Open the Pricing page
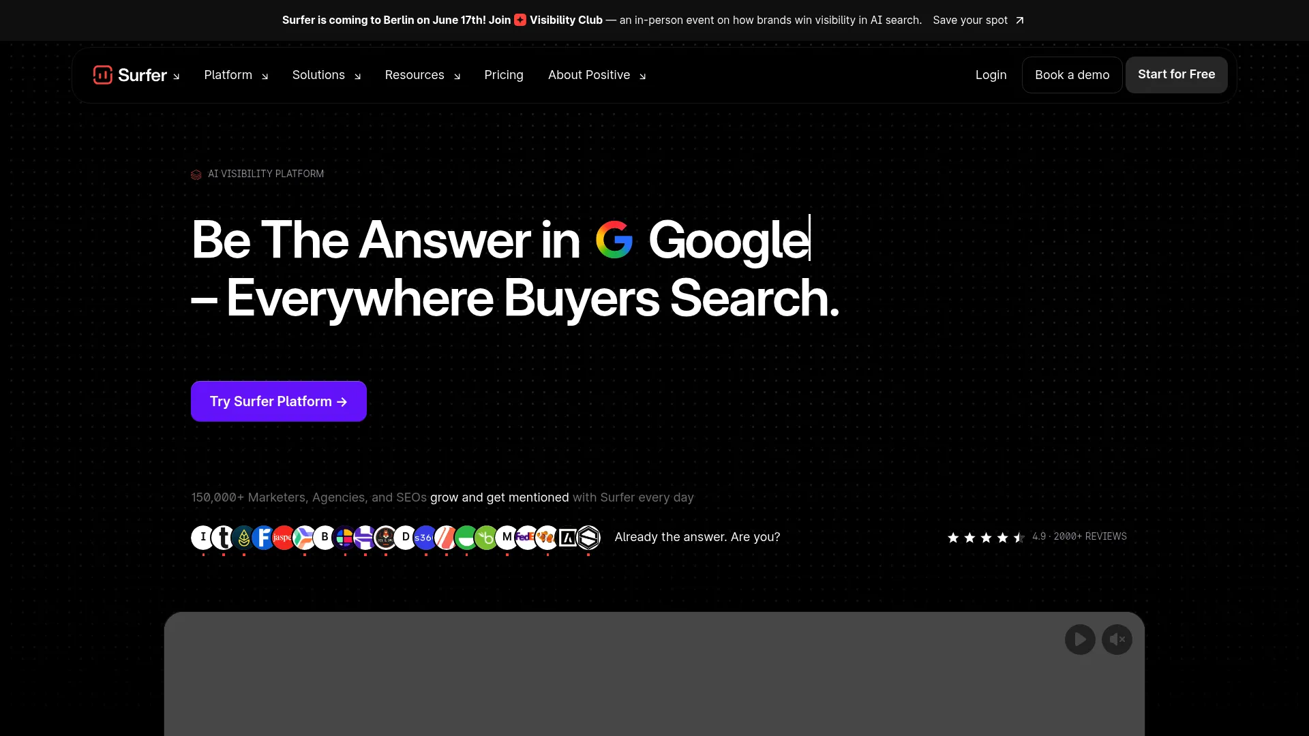The height and width of the screenshot is (736, 1309). coord(504,75)
